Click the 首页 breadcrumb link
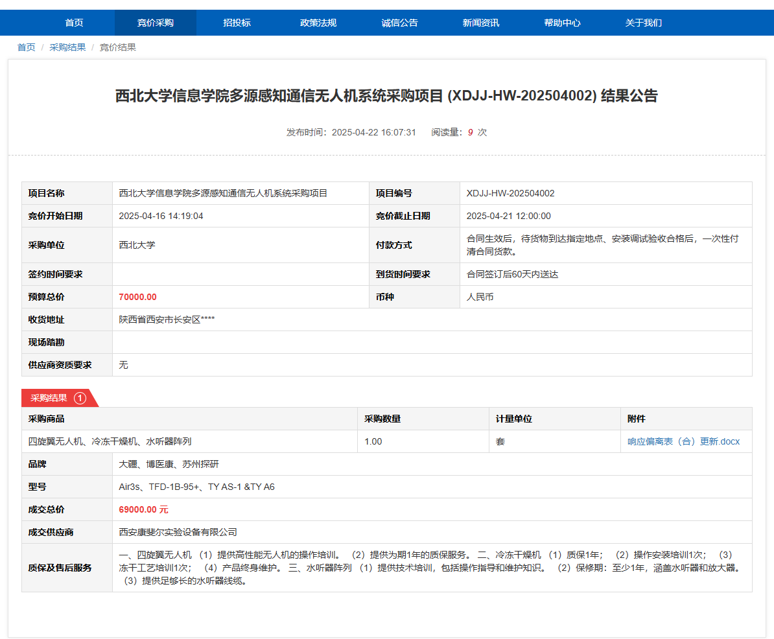The width and height of the screenshot is (774, 639). [26, 47]
